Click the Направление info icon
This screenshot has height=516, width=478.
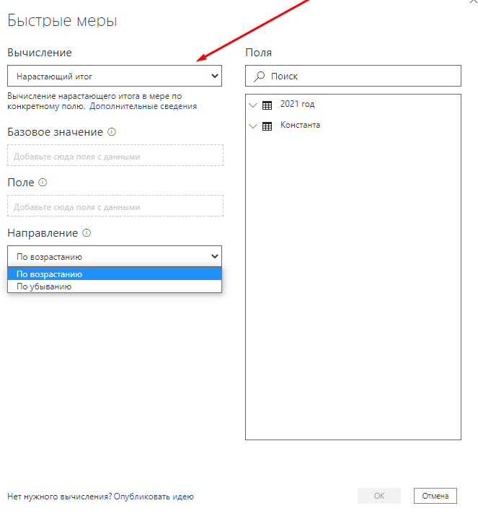[87, 233]
